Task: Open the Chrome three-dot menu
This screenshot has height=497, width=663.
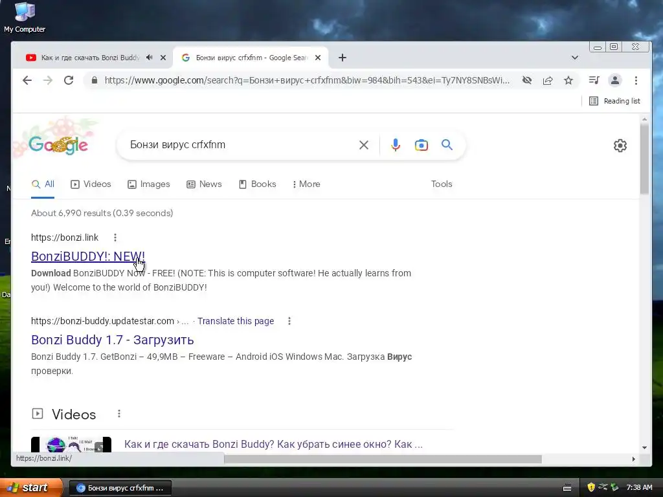Action: pyautogui.click(x=636, y=80)
